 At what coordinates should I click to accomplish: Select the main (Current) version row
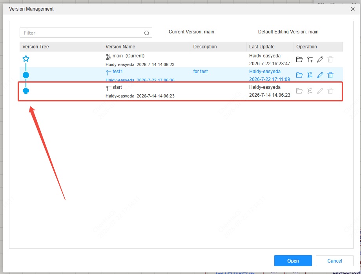[x=181, y=59]
